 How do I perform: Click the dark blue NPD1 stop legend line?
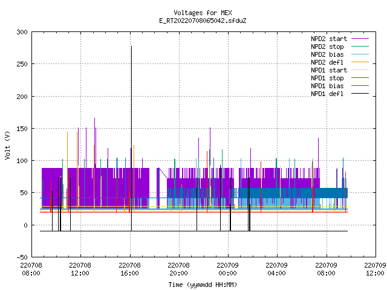[360, 78]
